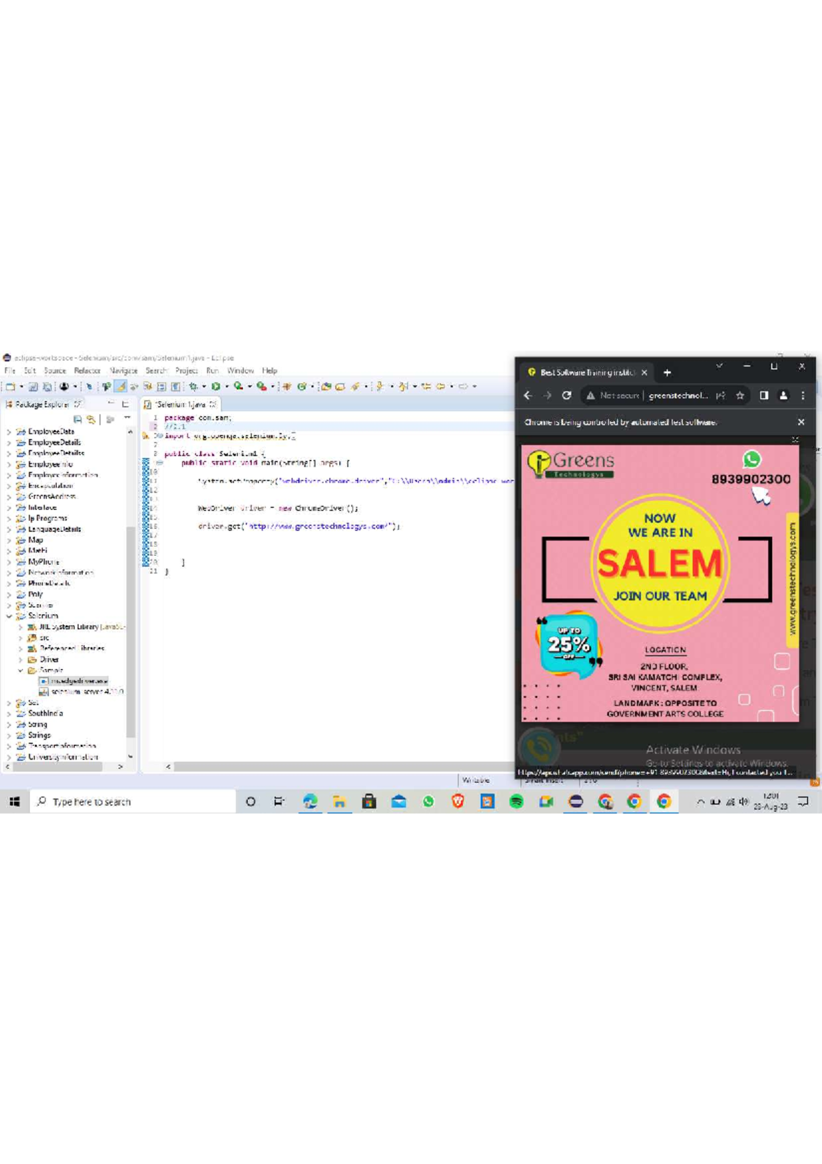Reload the page in Chrome

click(x=566, y=396)
